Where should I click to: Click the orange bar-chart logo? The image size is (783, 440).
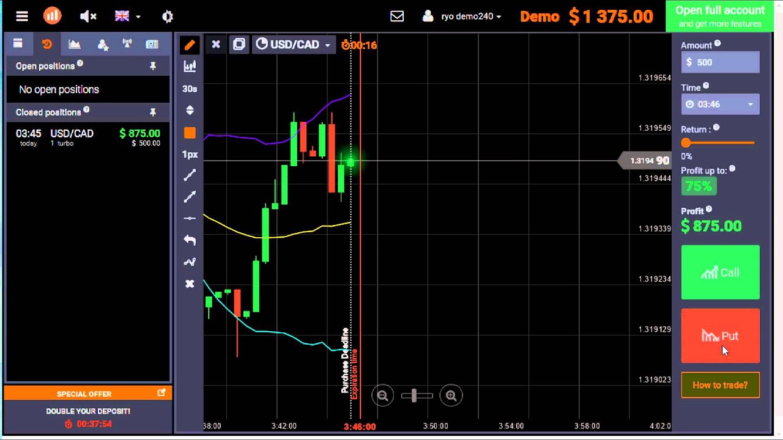[53, 16]
